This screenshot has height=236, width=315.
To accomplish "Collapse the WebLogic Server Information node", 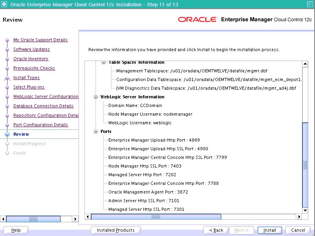I will coord(96,97).
